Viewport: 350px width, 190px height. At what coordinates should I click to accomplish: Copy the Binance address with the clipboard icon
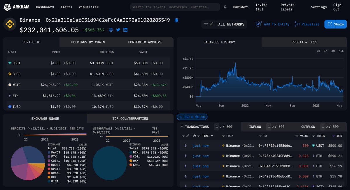(176, 20)
